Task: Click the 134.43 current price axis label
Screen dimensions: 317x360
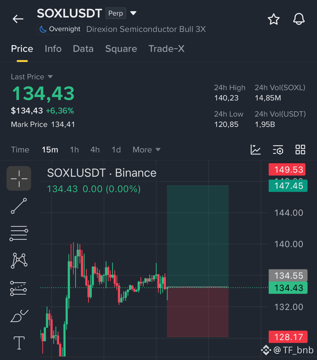Action: tap(288, 288)
